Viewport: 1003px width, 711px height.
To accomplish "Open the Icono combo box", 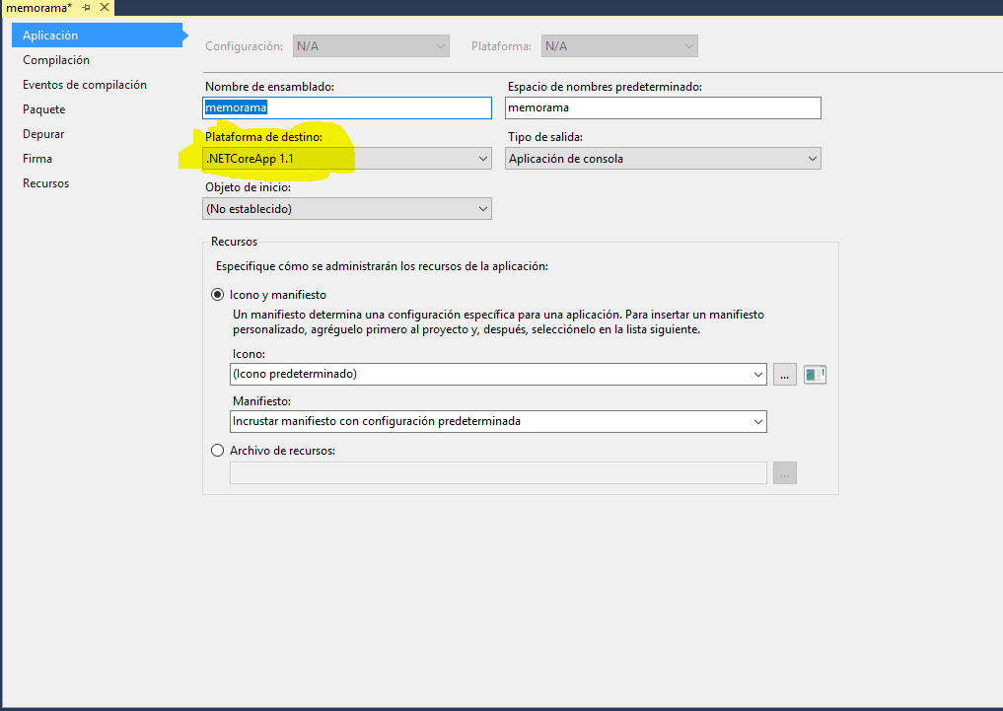I will [x=498, y=374].
